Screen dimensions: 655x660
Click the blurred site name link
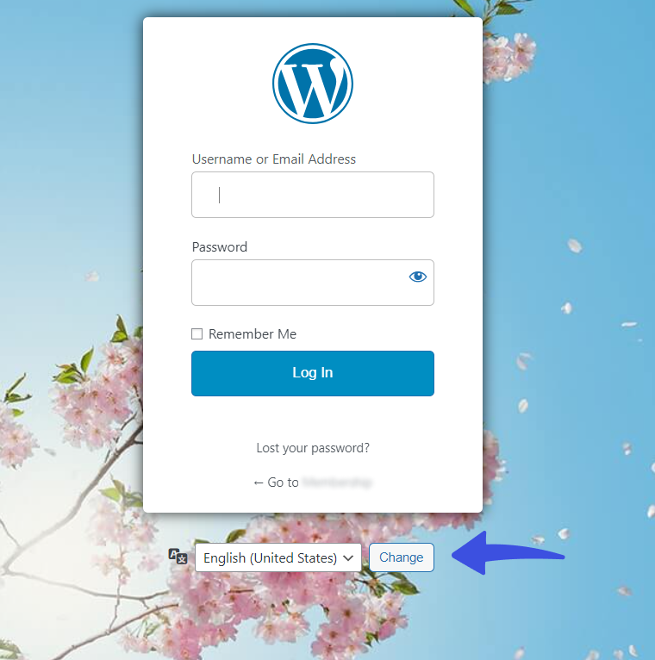coord(337,483)
